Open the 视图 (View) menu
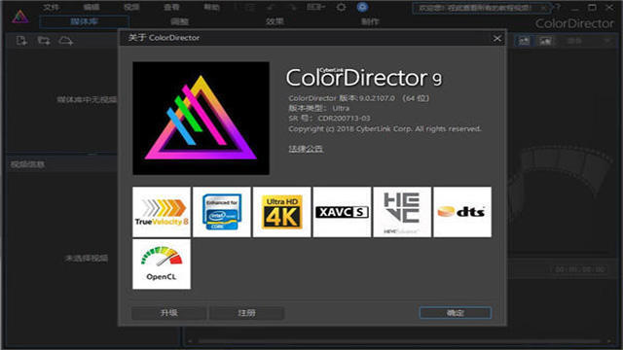This screenshot has height=350, width=623. point(131,7)
